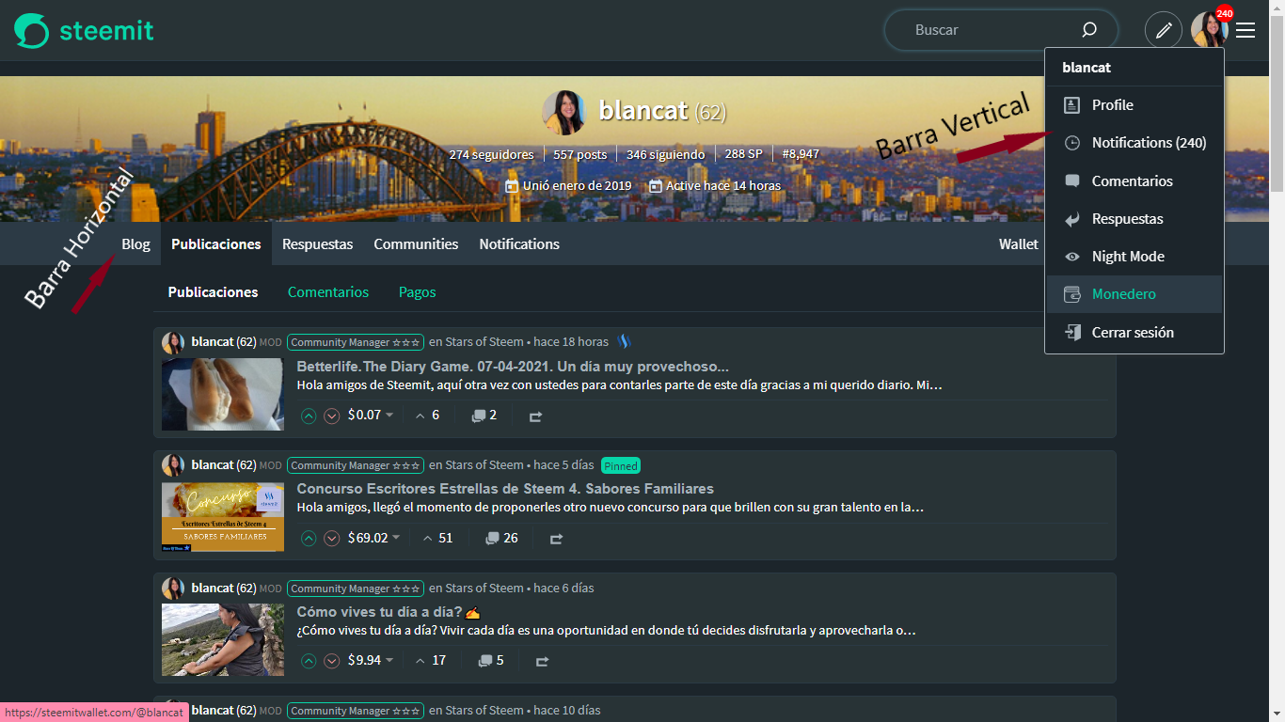Click the Buscar search field
This screenshot has width=1285, height=722.
(1001, 30)
